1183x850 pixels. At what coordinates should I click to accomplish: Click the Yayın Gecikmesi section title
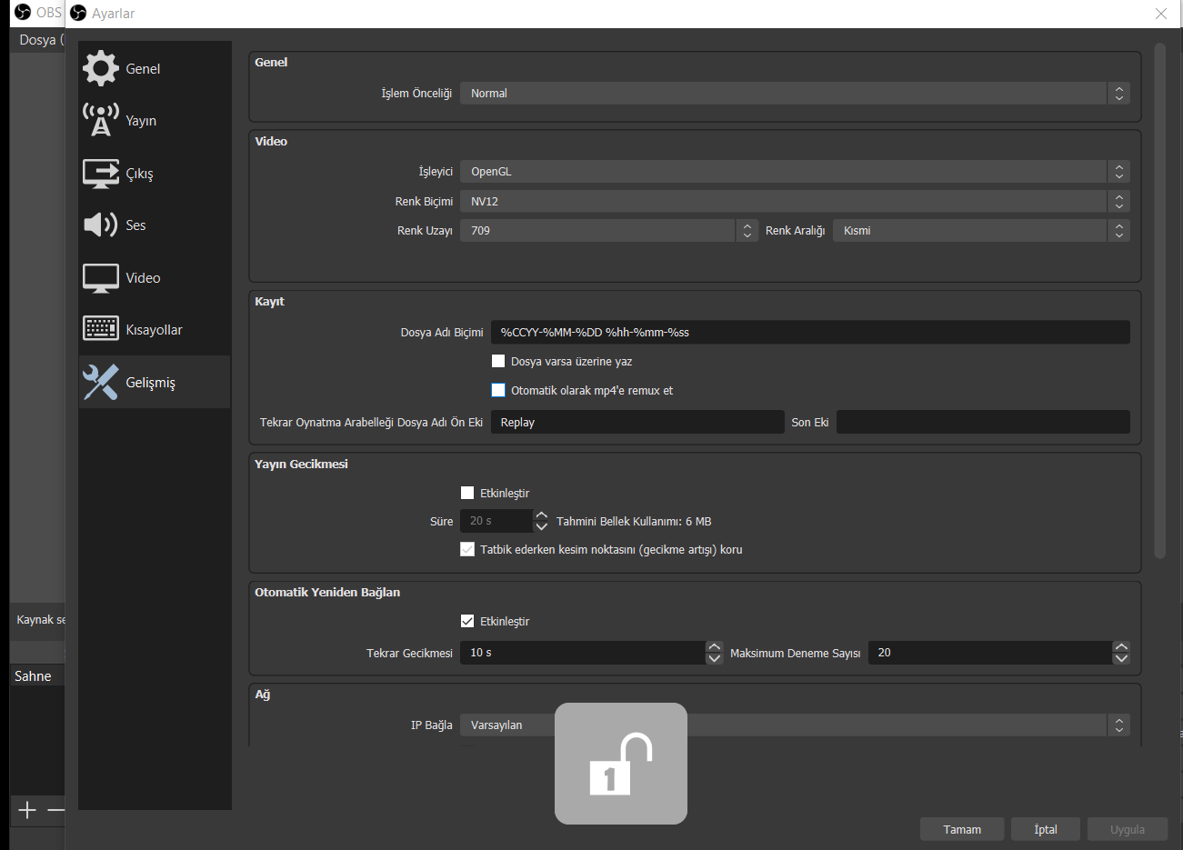pos(301,464)
